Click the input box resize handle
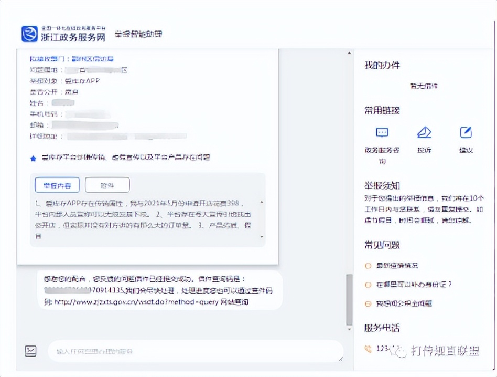 340,359
